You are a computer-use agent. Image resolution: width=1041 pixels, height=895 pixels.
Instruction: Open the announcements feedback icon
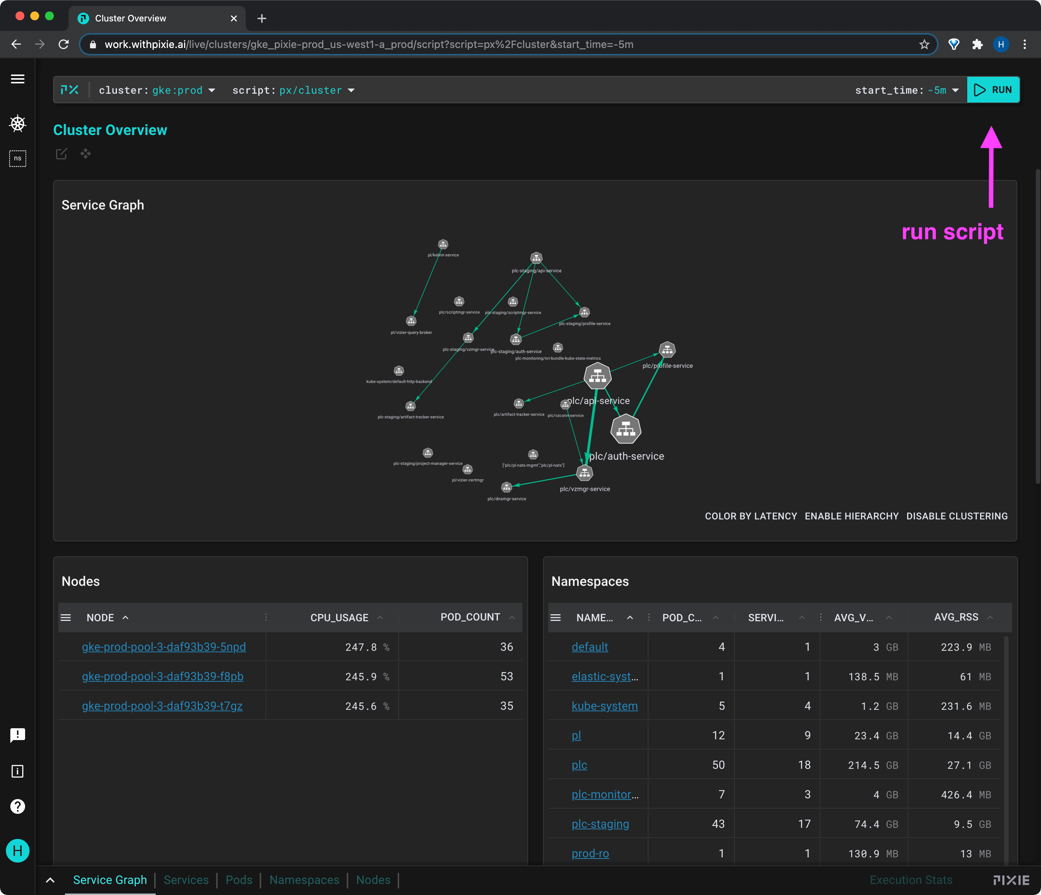pyautogui.click(x=18, y=735)
